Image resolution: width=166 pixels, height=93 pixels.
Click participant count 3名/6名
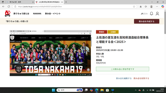click(100, 57)
